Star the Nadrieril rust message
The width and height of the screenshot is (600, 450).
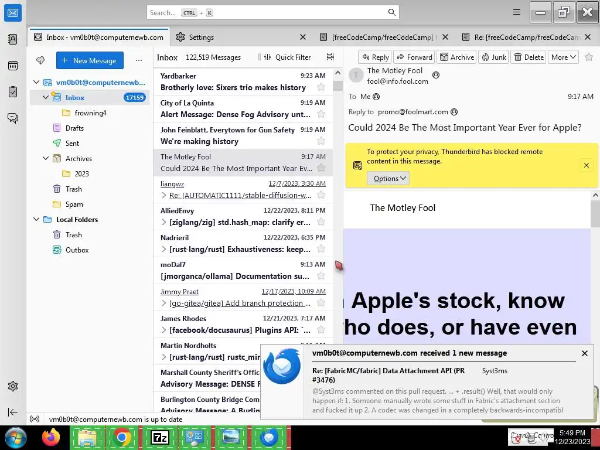(321, 249)
